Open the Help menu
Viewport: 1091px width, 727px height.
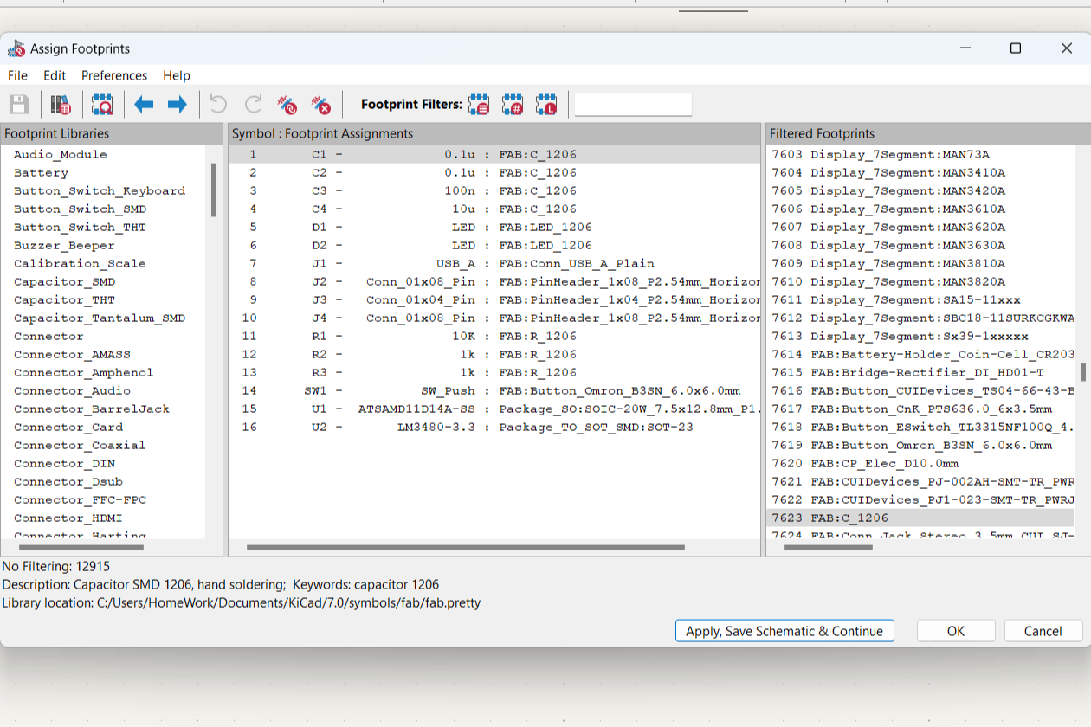pos(177,75)
